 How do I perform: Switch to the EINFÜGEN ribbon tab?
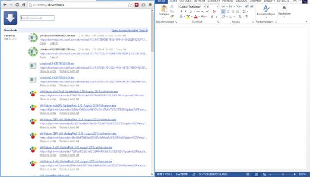coord(186,1)
